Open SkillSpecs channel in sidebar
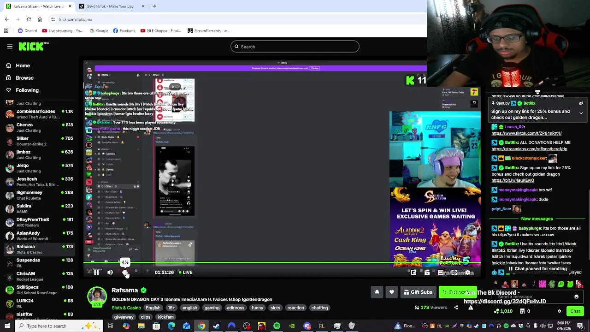Image resolution: width=590 pixels, height=332 pixels. tap(39, 290)
